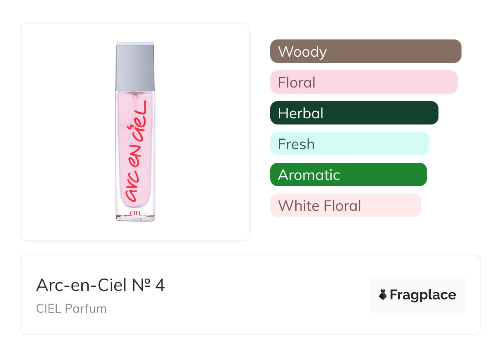The height and width of the screenshot is (355, 501).
Task: Click the Fragplace perfume bottle logo icon
Action: [383, 295]
